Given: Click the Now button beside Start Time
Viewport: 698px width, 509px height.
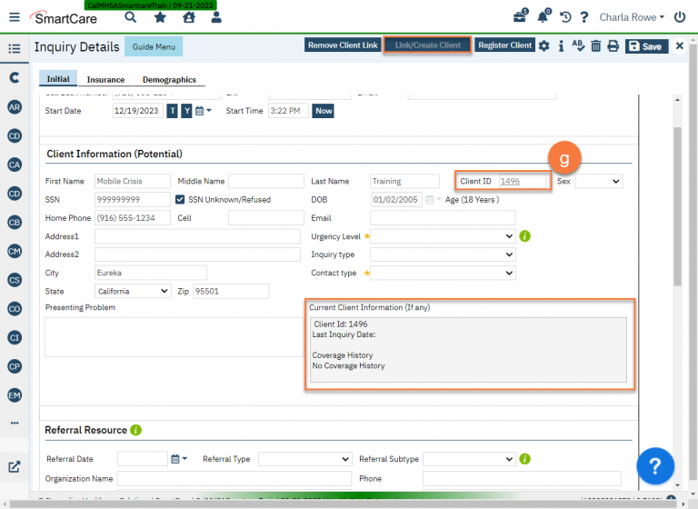Looking at the screenshot, I should tap(323, 111).
